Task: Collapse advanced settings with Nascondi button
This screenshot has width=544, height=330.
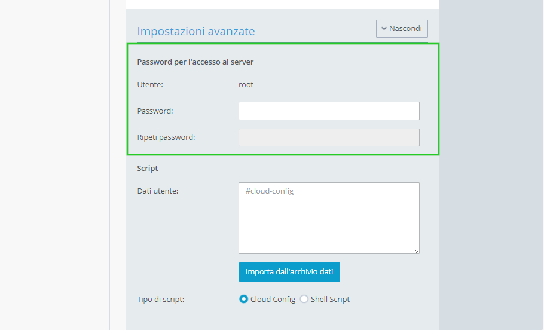Action: click(402, 29)
